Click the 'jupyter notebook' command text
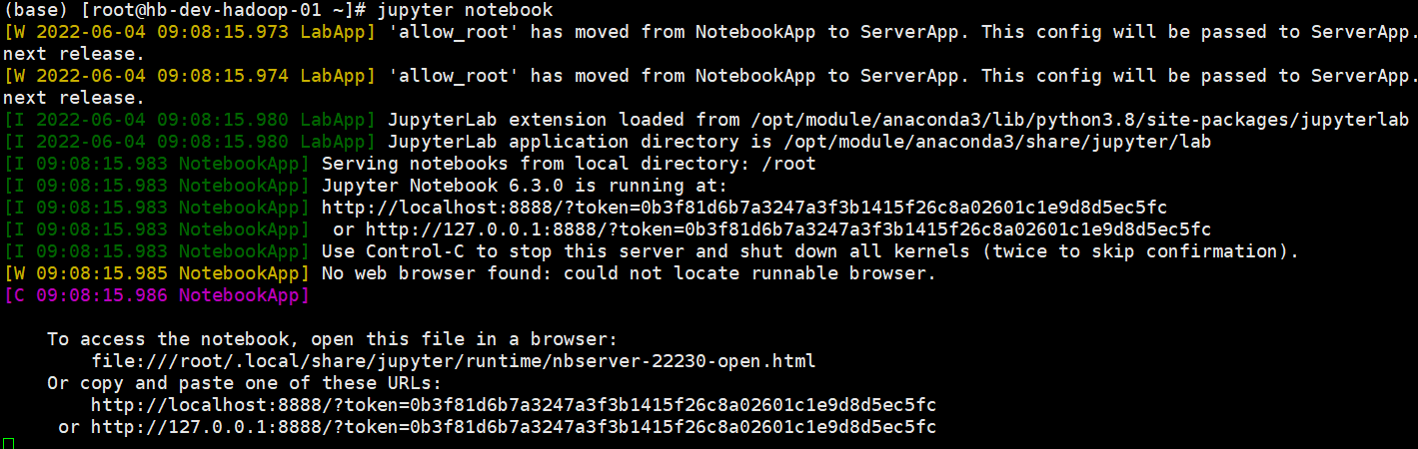Viewport: 1418px width, 449px height. (x=465, y=10)
